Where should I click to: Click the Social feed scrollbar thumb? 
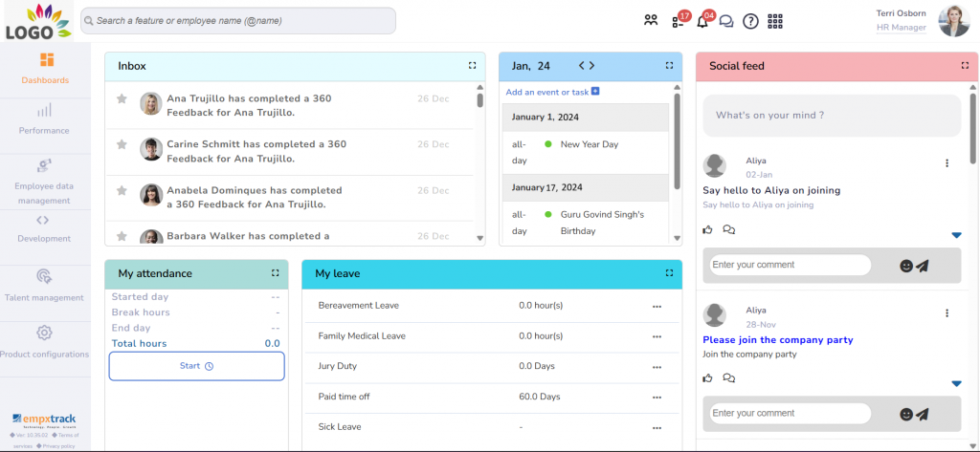tap(972, 128)
